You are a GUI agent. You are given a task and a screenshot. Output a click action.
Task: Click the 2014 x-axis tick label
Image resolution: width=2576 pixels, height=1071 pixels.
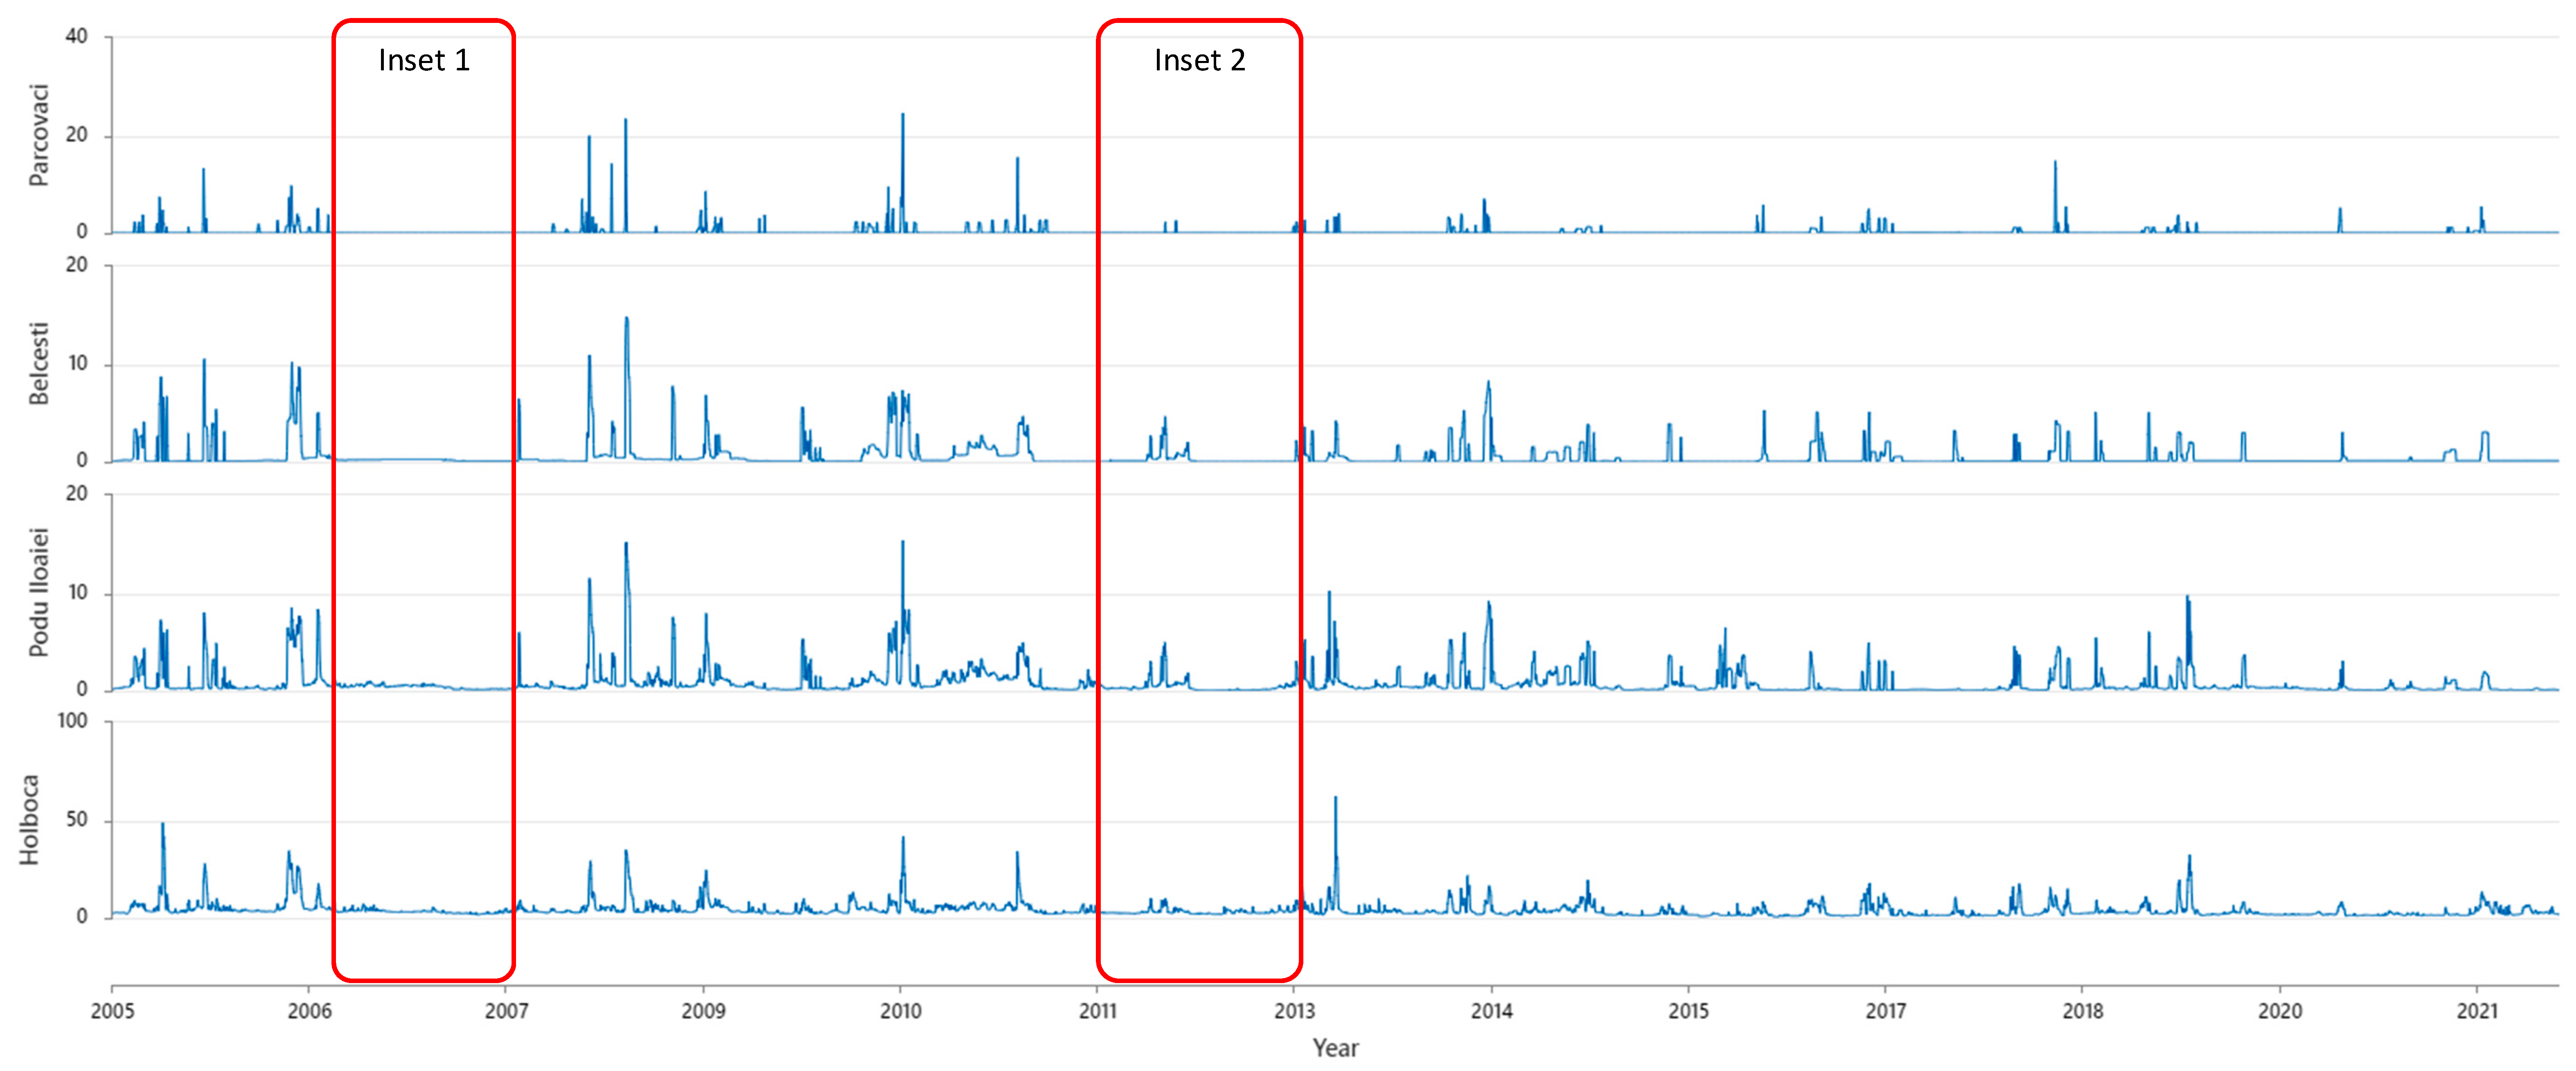click(x=1491, y=1011)
